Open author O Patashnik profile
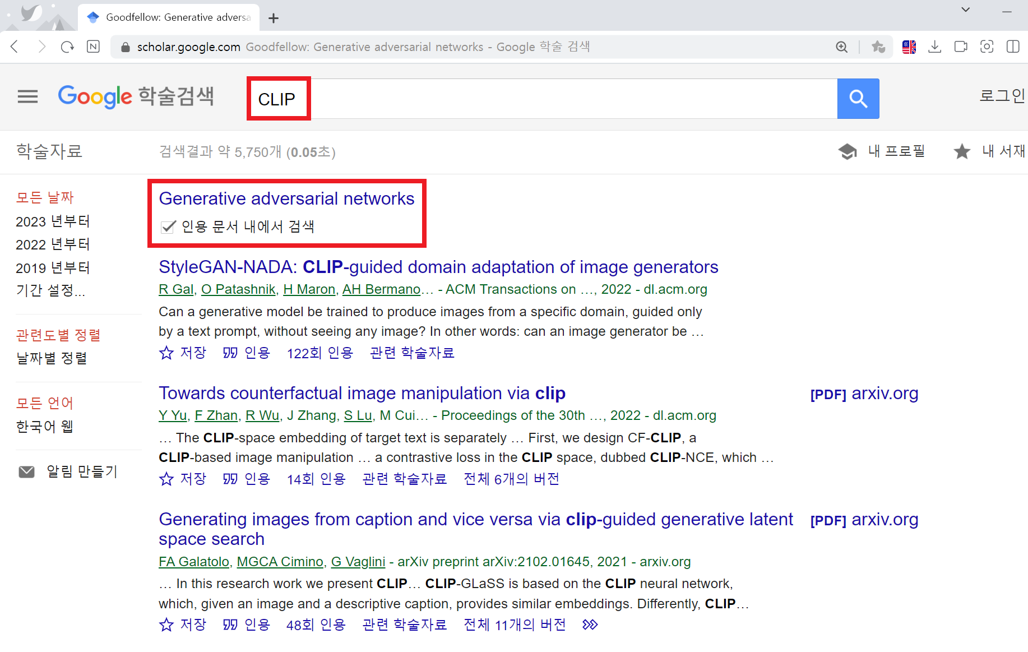 click(238, 289)
